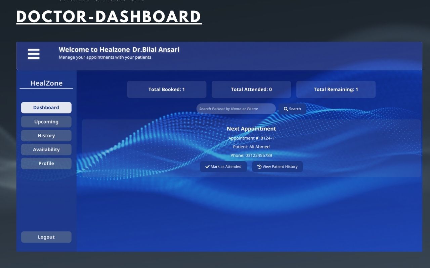The height and width of the screenshot is (268, 430).
Task: Open the Dashboard section
Action: tap(46, 108)
